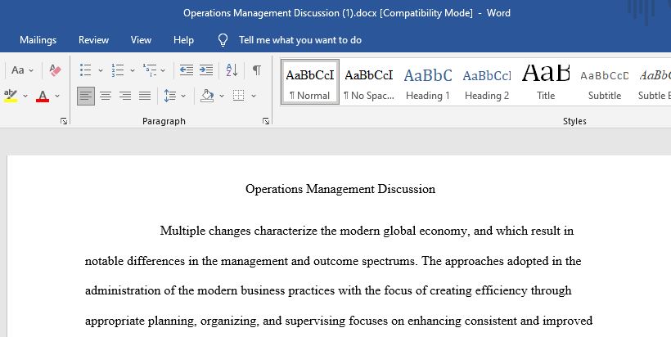Image resolution: width=671 pixels, height=337 pixels.
Task: Open font color dropdown arrow
Action: coord(57,96)
